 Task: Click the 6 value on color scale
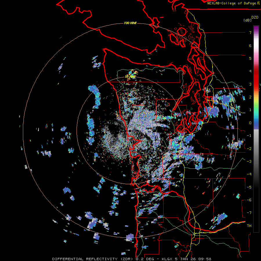250,46
